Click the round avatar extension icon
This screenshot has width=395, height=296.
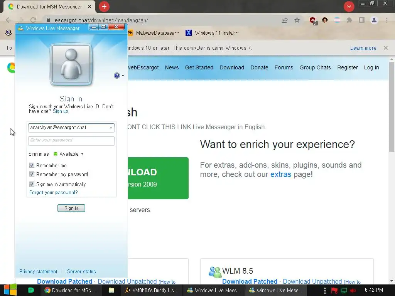325,20
